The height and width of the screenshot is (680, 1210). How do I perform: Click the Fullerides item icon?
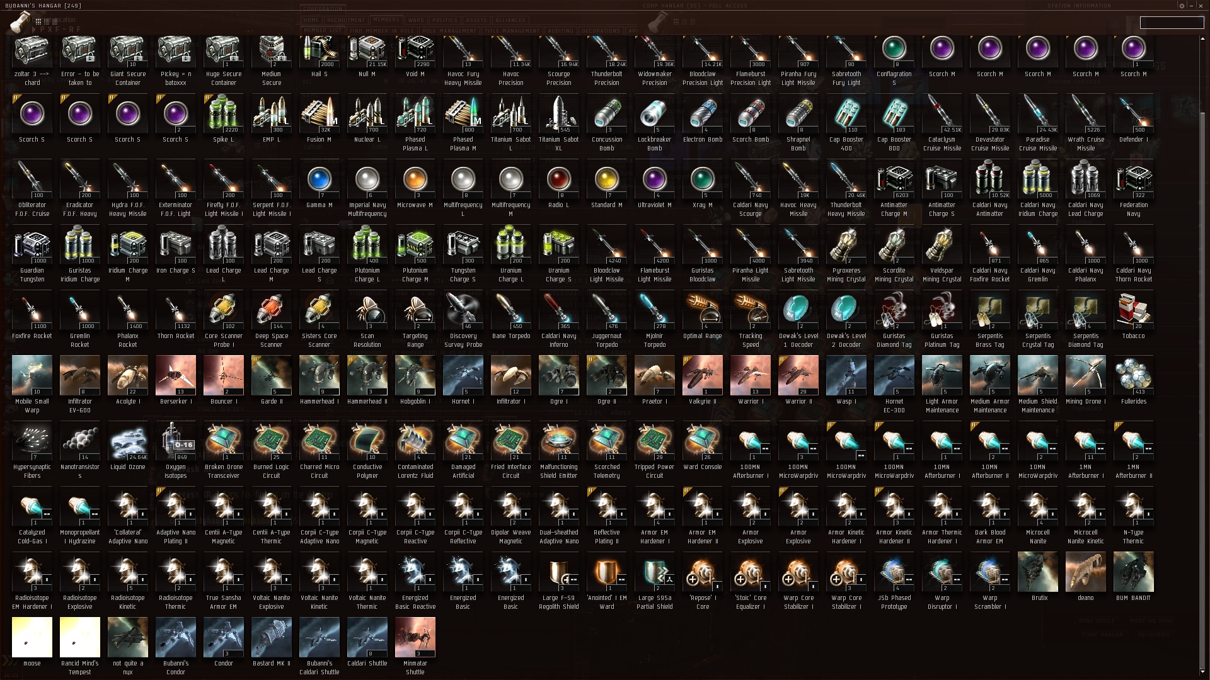pyautogui.click(x=1133, y=375)
